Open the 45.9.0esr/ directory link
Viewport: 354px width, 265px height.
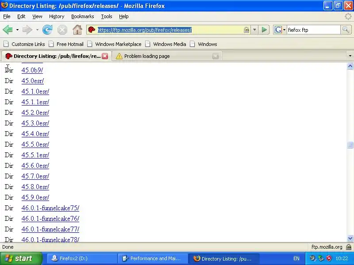(35, 197)
